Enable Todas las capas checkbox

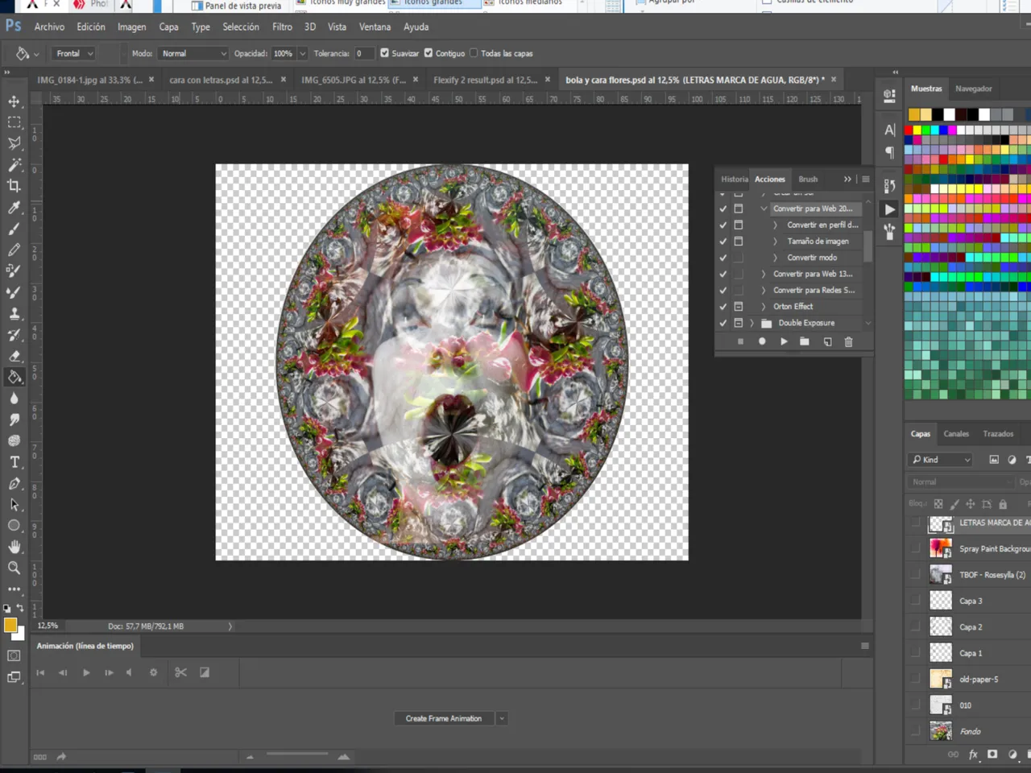coord(474,53)
